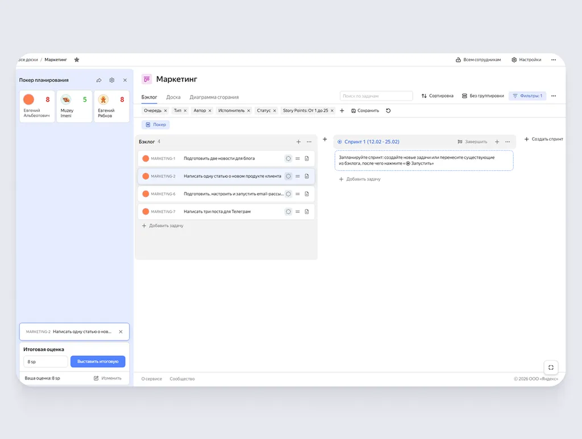Add task via Добавить задачу under Спринт 1

point(360,179)
